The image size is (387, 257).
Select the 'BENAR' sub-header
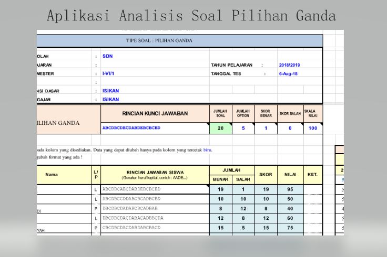tap(221, 179)
